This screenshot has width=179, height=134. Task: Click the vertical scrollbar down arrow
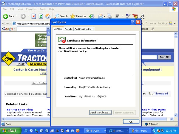point(176,115)
